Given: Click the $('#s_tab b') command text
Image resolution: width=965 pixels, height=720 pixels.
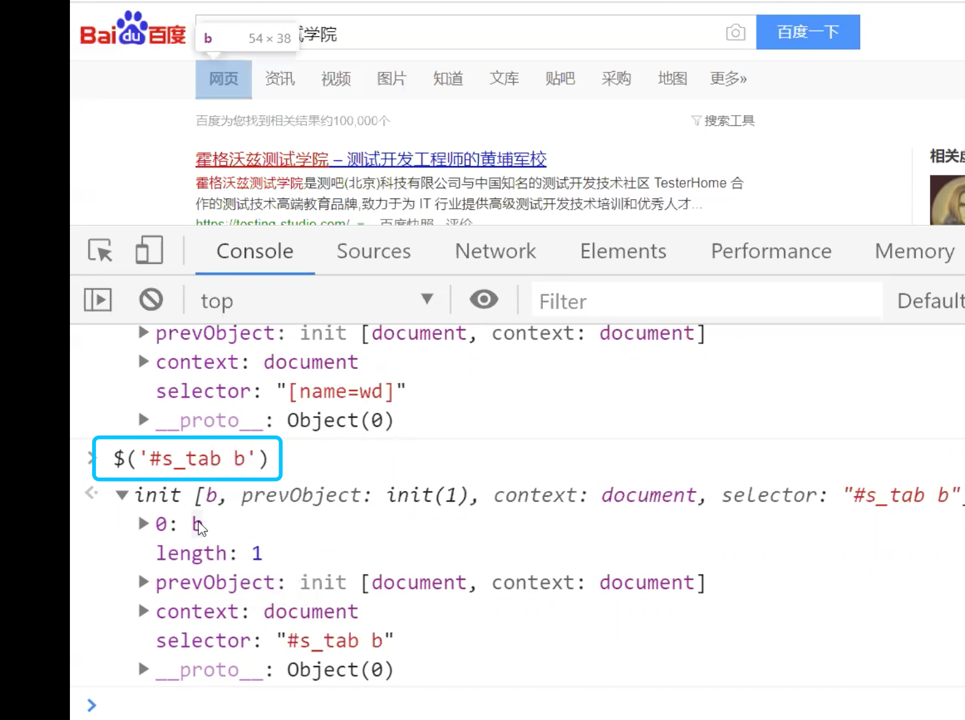Looking at the screenshot, I should [191, 459].
